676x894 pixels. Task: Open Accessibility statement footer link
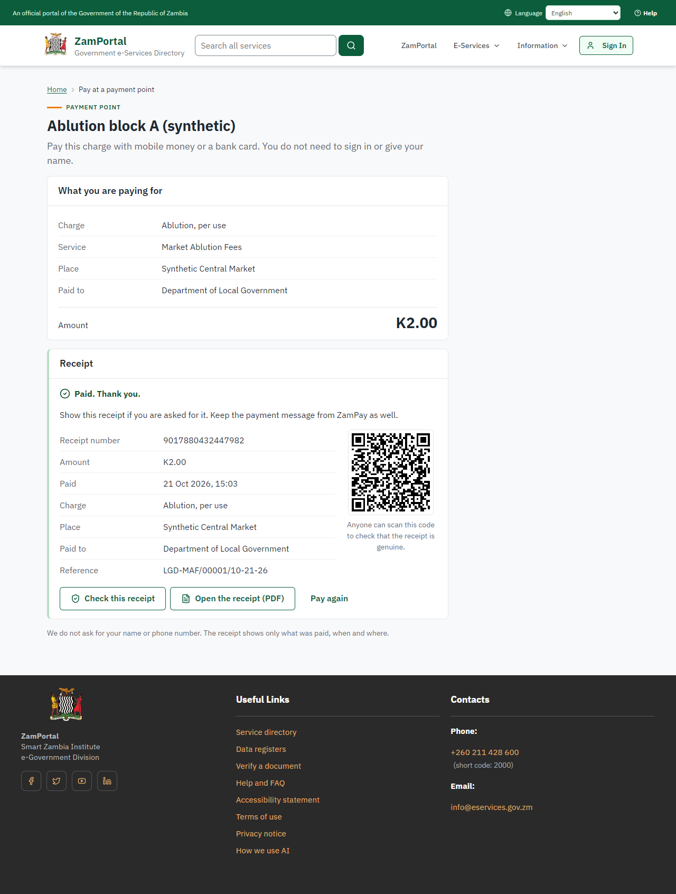click(278, 800)
